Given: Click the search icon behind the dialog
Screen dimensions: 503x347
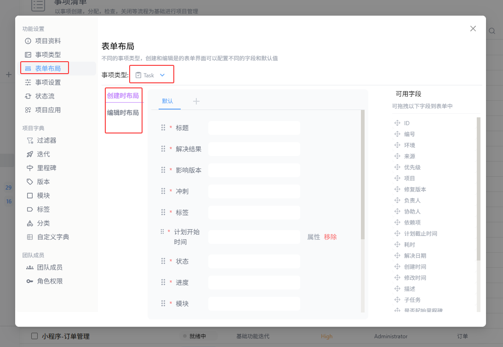Looking at the screenshot, I should click(x=492, y=31).
